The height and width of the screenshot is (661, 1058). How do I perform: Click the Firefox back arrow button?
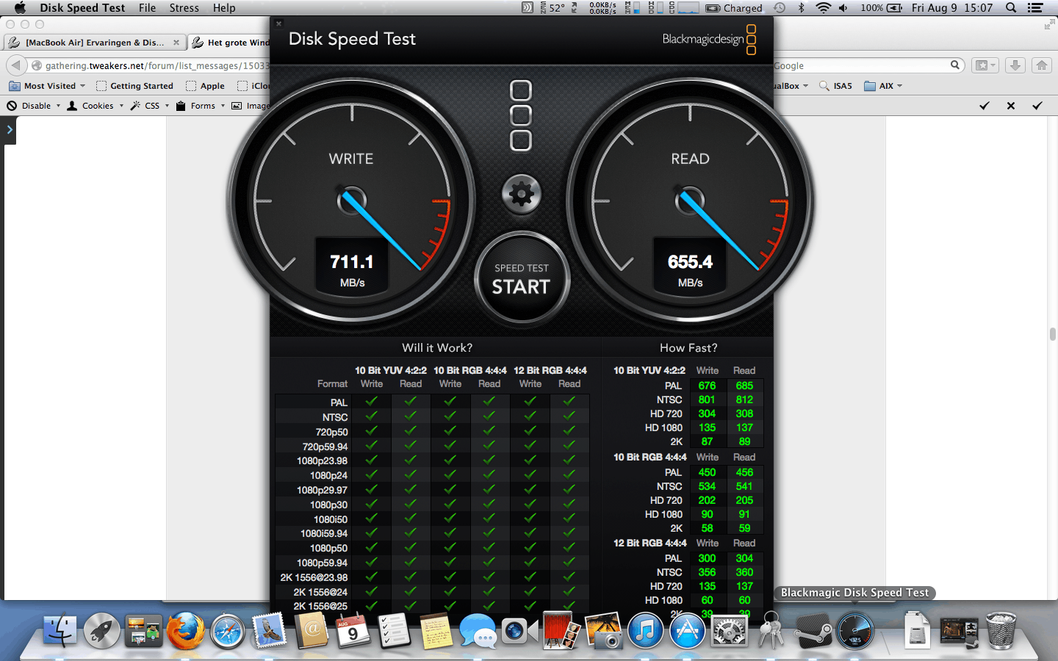15,65
